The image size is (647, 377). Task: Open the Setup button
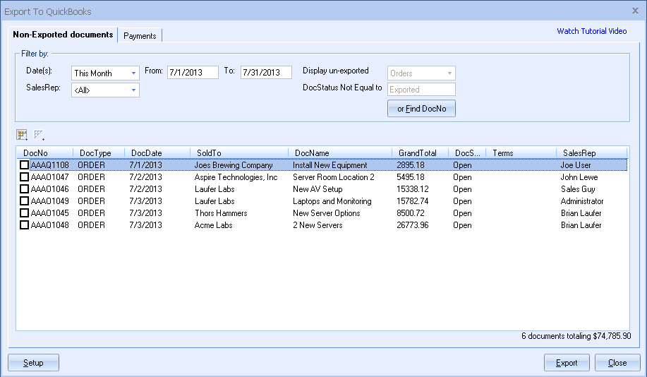pos(33,363)
